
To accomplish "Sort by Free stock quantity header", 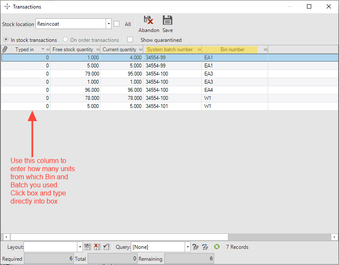I will click(x=73, y=50).
